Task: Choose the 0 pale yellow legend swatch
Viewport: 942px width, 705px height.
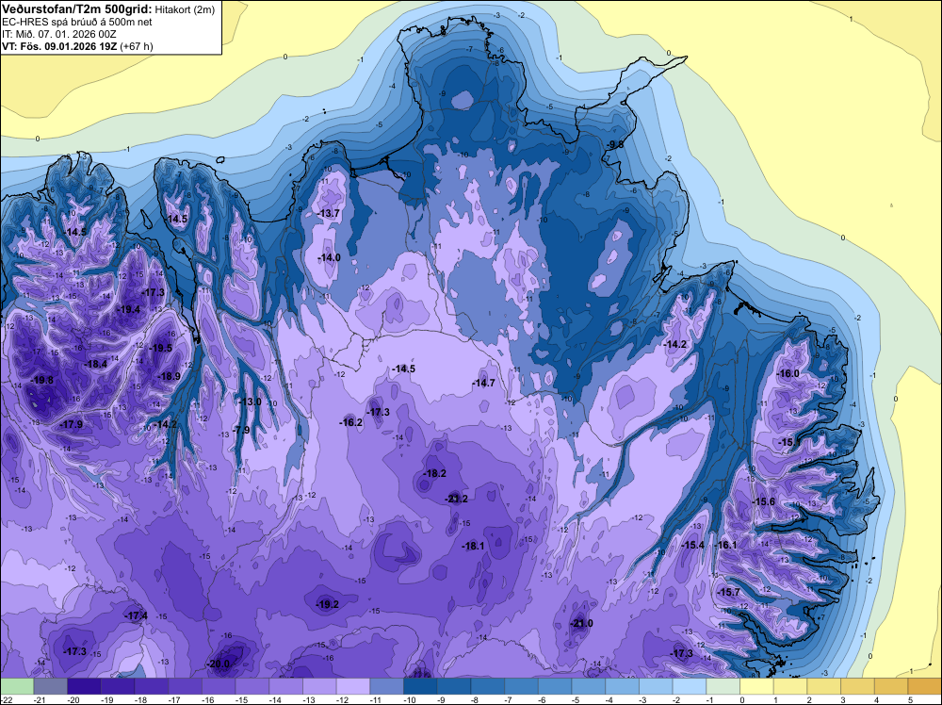Action: pos(757,686)
